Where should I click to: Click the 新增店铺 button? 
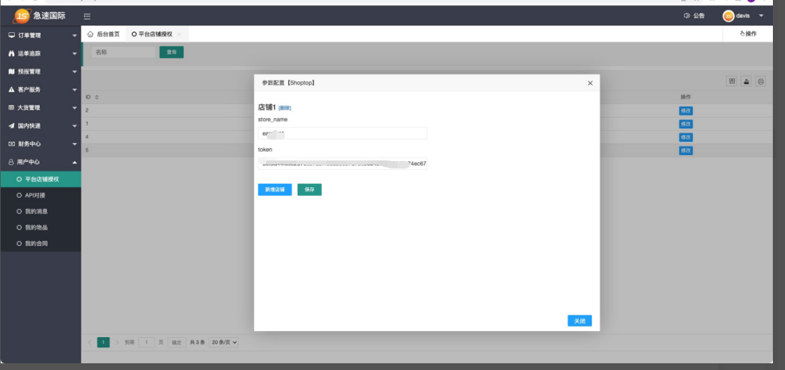click(x=275, y=190)
